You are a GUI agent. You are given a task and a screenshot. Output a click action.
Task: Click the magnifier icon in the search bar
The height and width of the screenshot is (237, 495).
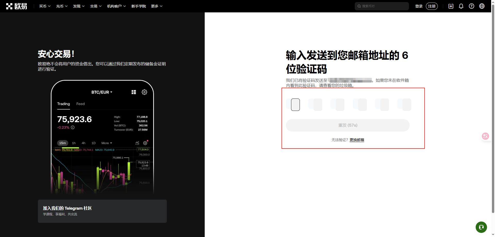coord(359,6)
